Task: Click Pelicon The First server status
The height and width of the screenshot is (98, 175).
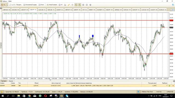Action: pyautogui.click(x=147, y=92)
